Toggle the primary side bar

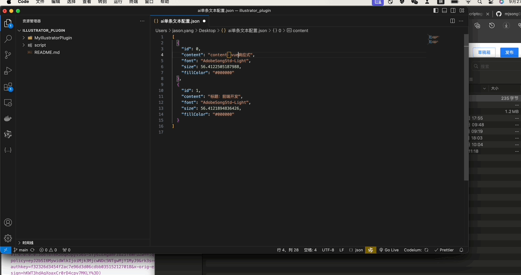pos(436,11)
